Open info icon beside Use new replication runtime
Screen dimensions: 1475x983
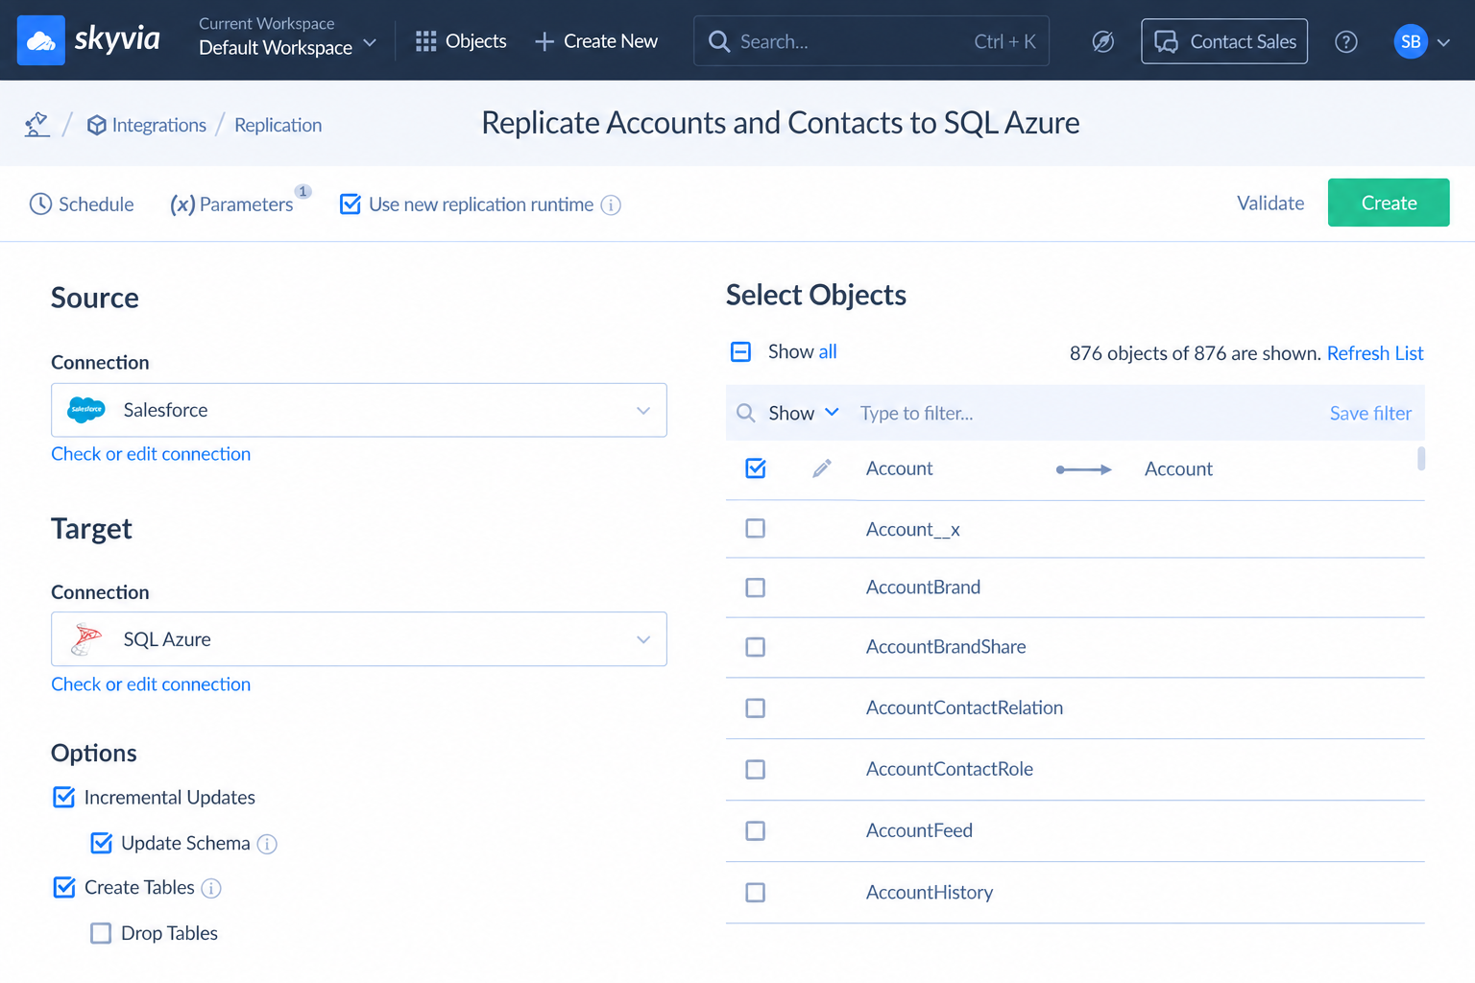(611, 204)
